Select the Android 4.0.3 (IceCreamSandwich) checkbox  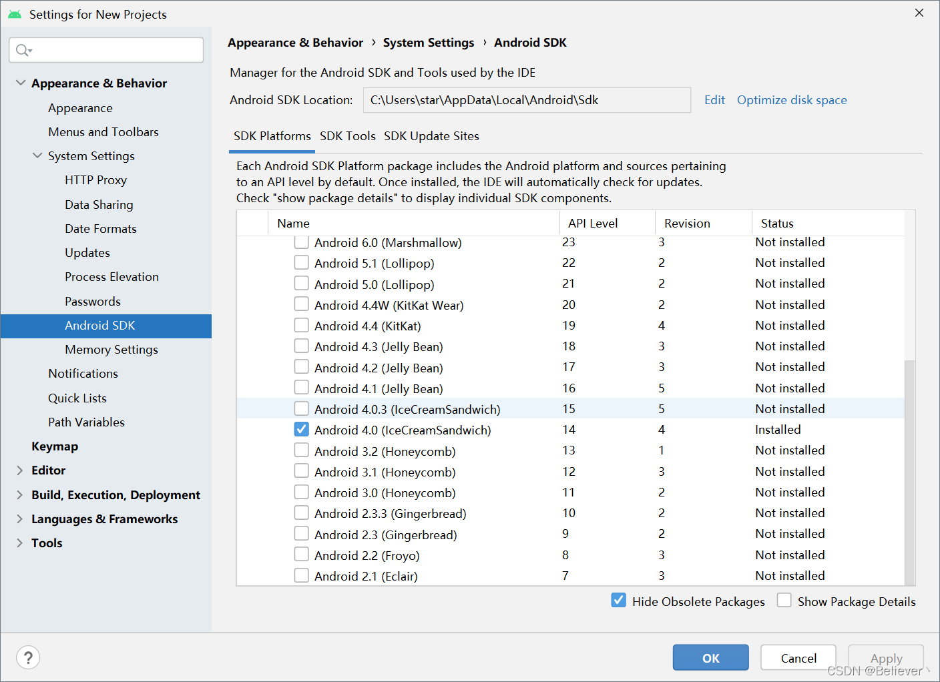pyautogui.click(x=302, y=408)
